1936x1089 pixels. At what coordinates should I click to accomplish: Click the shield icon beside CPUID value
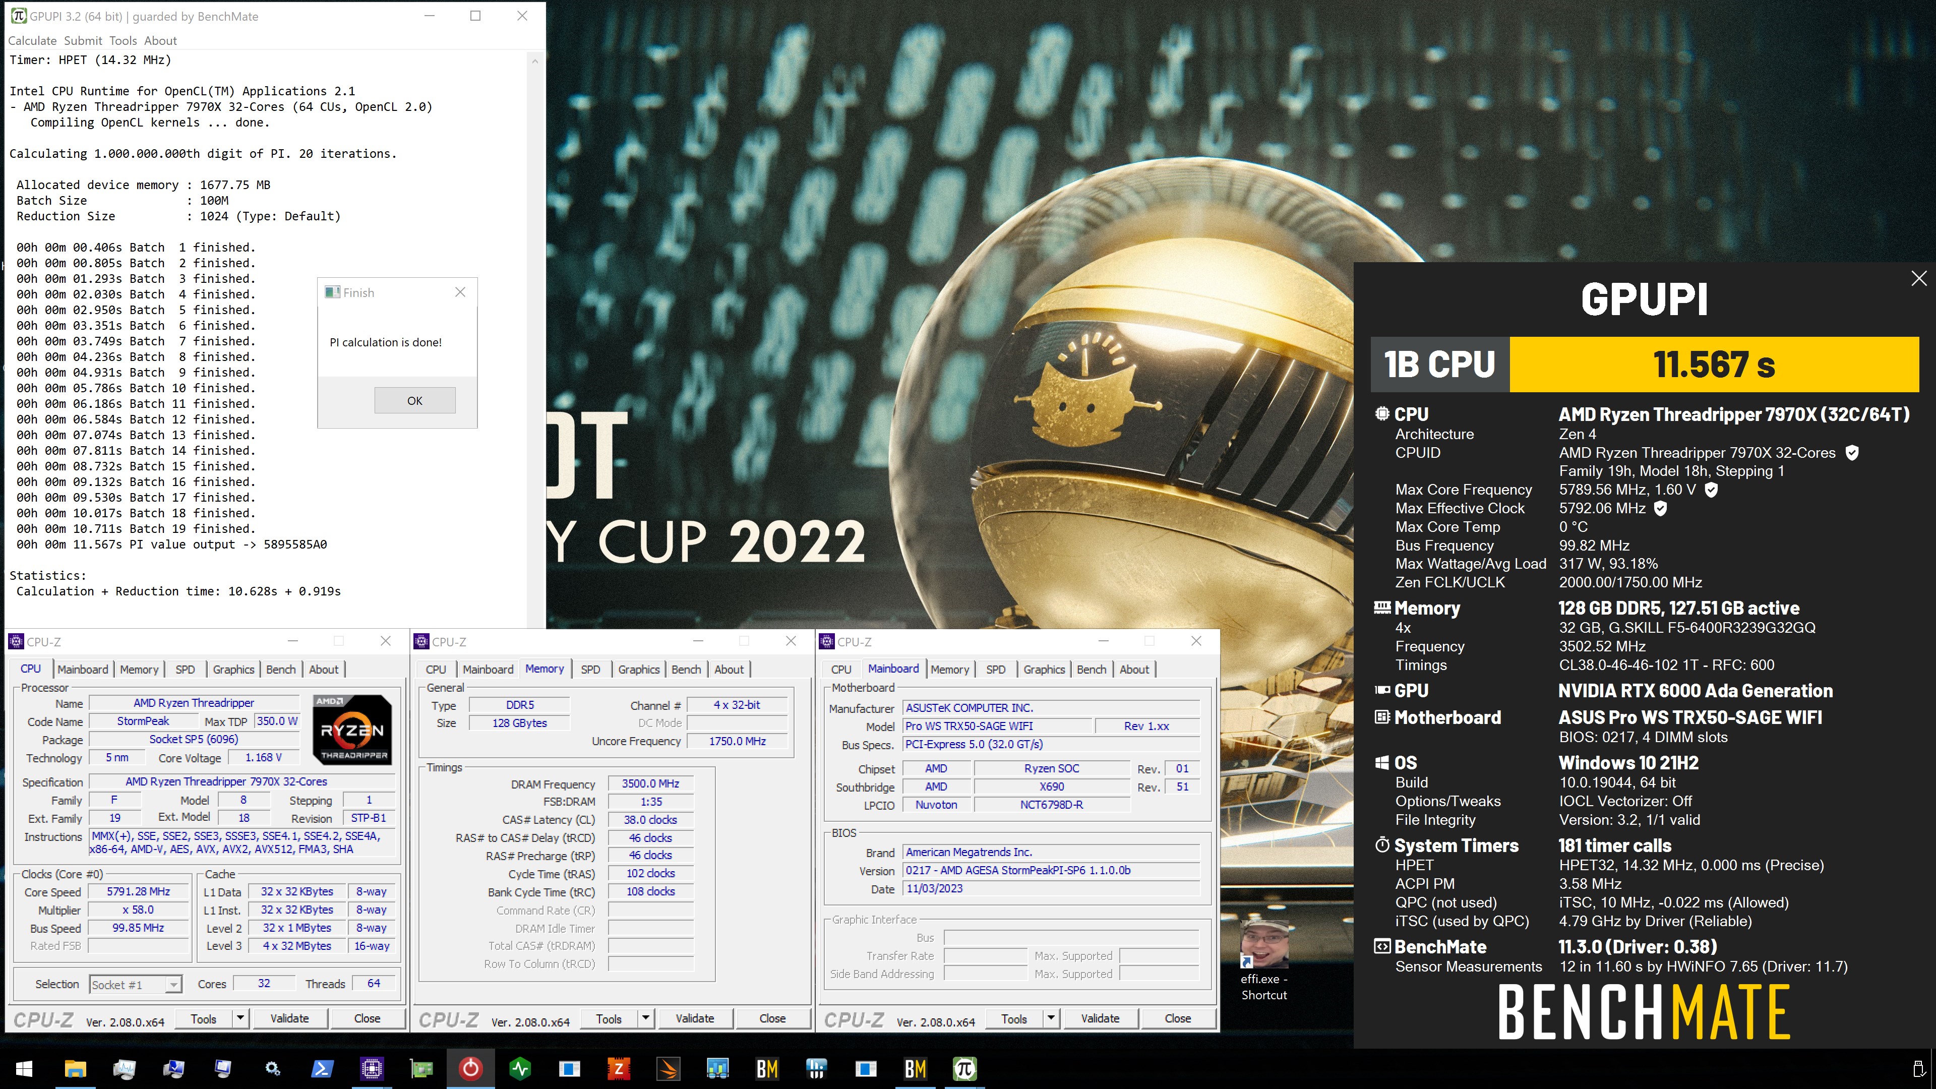[x=1853, y=452]
